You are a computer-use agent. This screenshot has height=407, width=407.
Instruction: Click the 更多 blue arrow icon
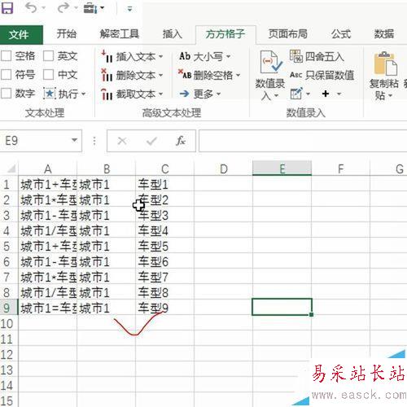pyautogui.click(x=185, y=94)
